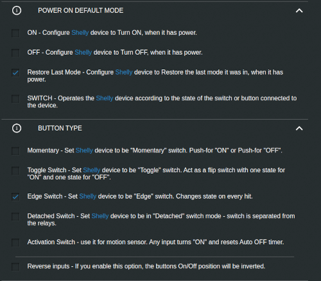Click the Shelly link in the ON option
Image resolution: width=321 pixels, height=281 pixels.
80,33
